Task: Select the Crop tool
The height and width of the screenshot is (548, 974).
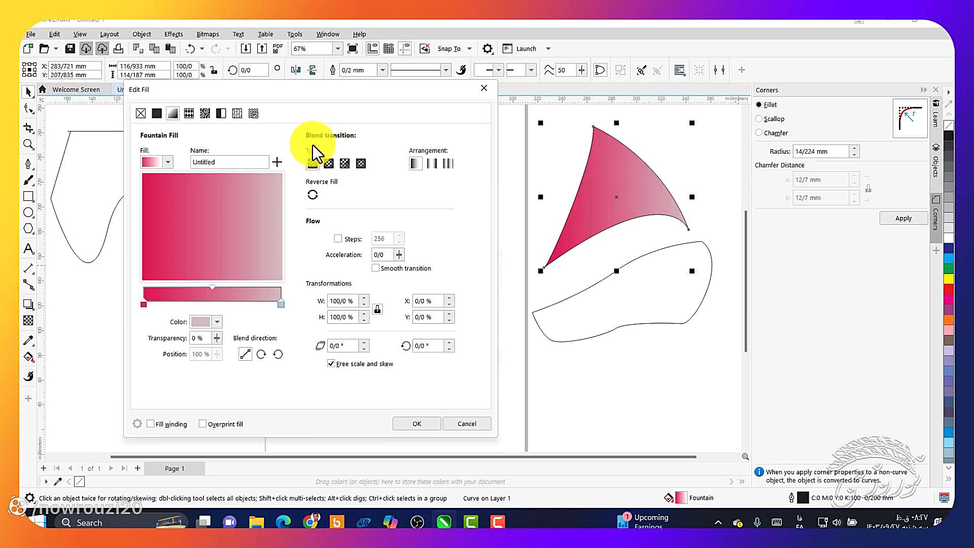Action: 28,127
